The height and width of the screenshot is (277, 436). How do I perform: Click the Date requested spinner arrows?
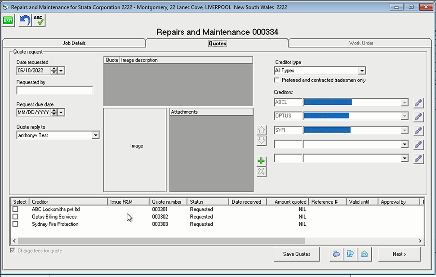[54, 71]
